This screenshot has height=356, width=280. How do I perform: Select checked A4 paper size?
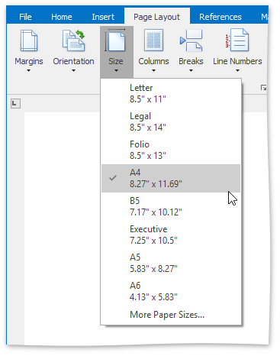171,178
